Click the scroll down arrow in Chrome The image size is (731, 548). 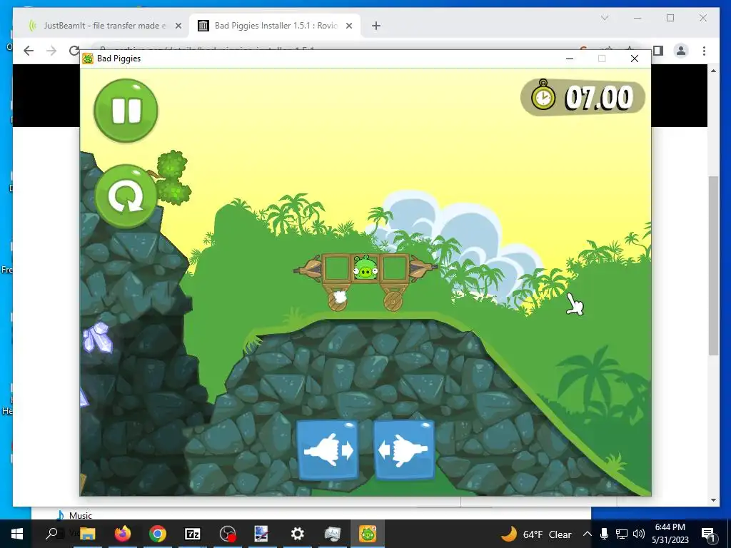[x=713, y=500]
